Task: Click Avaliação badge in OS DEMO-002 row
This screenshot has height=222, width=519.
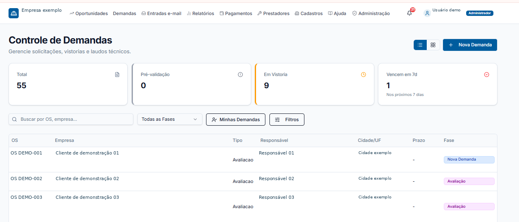Action: [469, 181]
